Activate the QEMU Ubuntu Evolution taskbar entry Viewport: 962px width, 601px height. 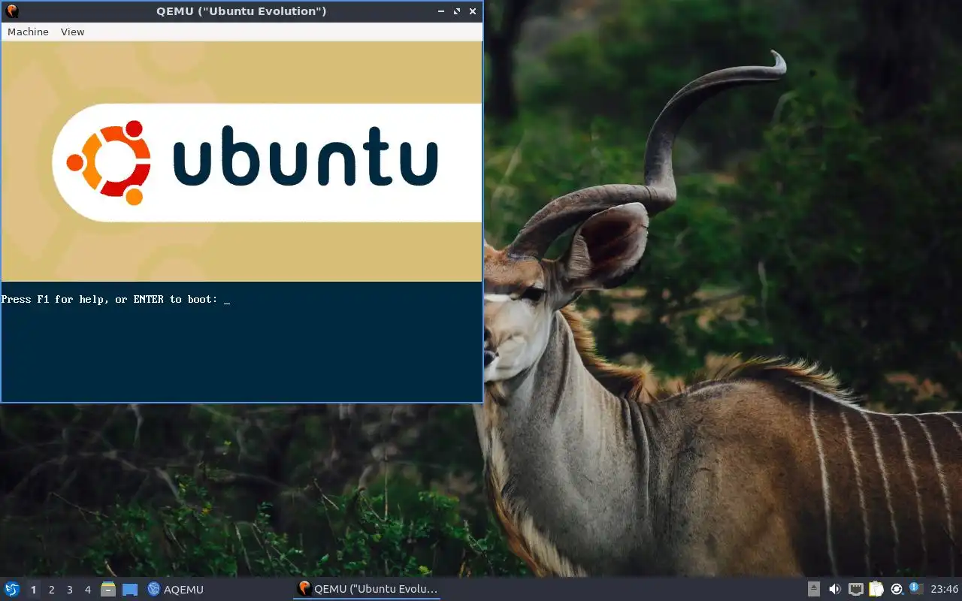click(367, 589)
